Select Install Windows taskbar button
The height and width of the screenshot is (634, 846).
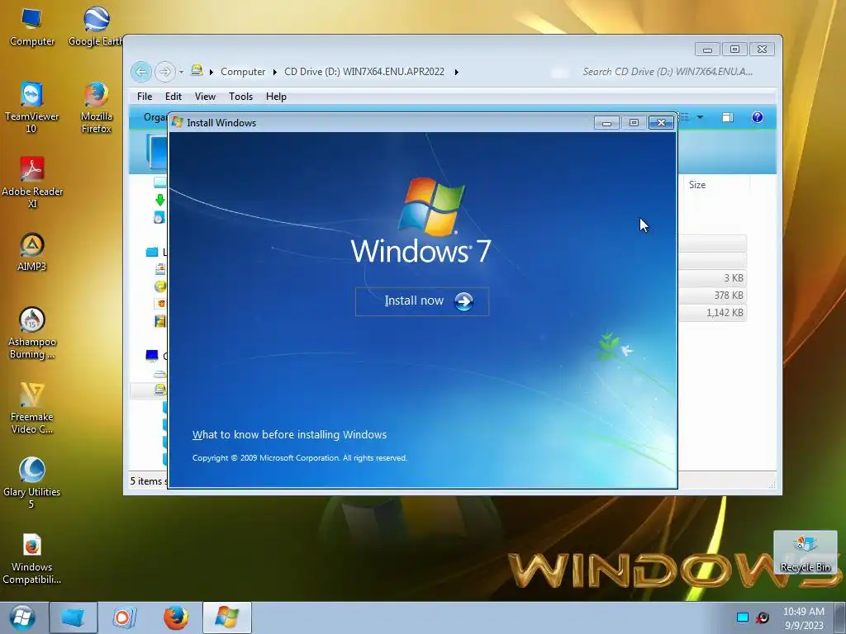click(x=226, y=617)
